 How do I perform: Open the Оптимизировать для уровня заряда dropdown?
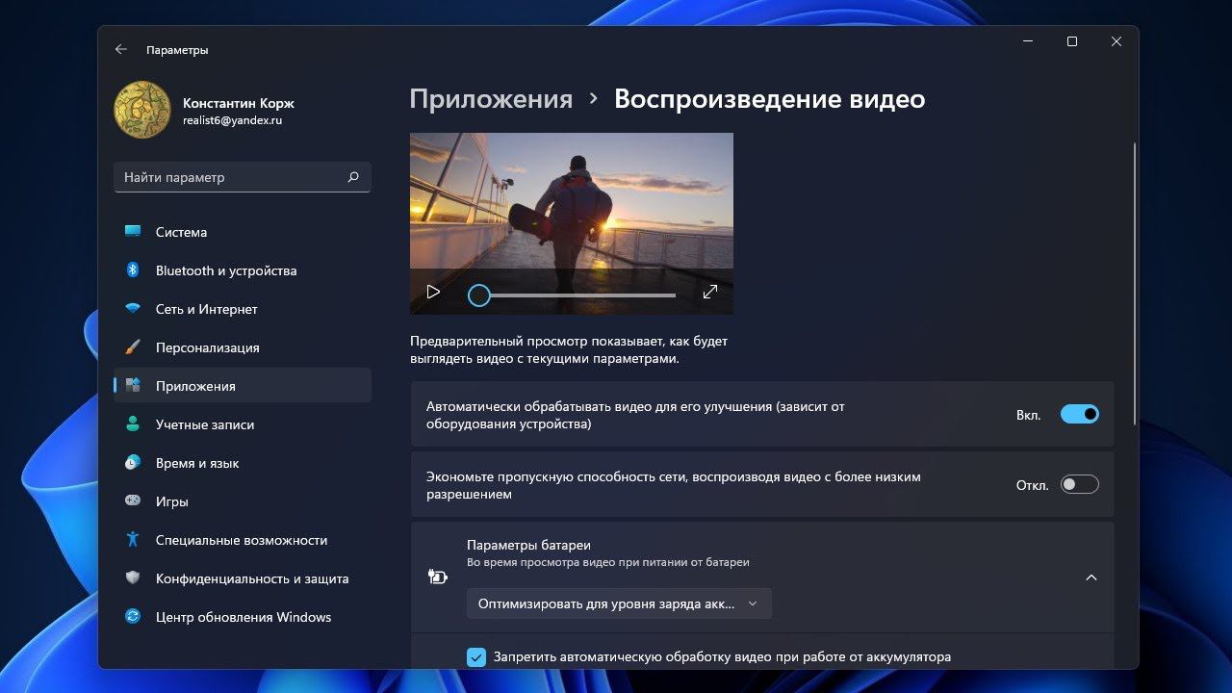(619, 603)
